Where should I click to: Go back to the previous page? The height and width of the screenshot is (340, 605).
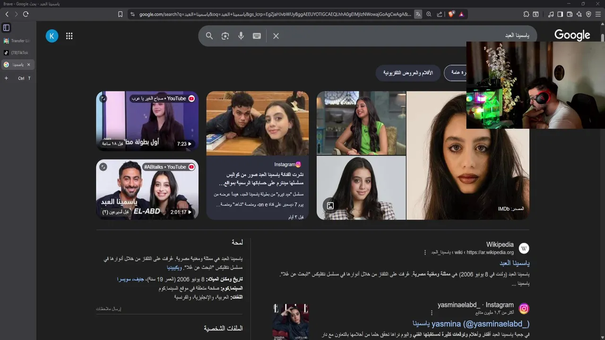7,14
